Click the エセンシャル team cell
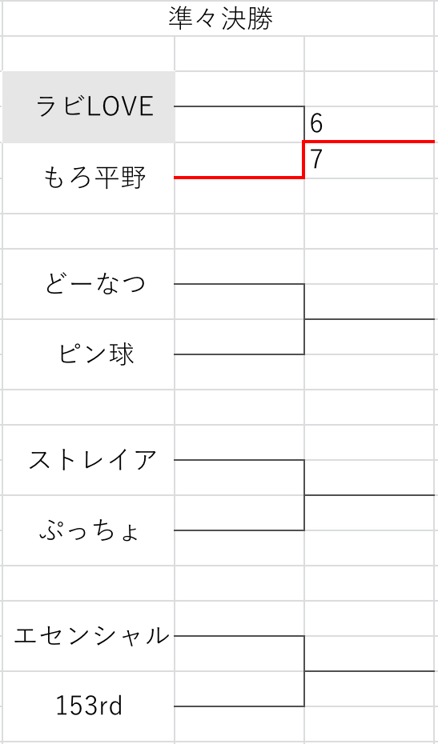Viewport: 438px width, 744px height. [89, 635]
